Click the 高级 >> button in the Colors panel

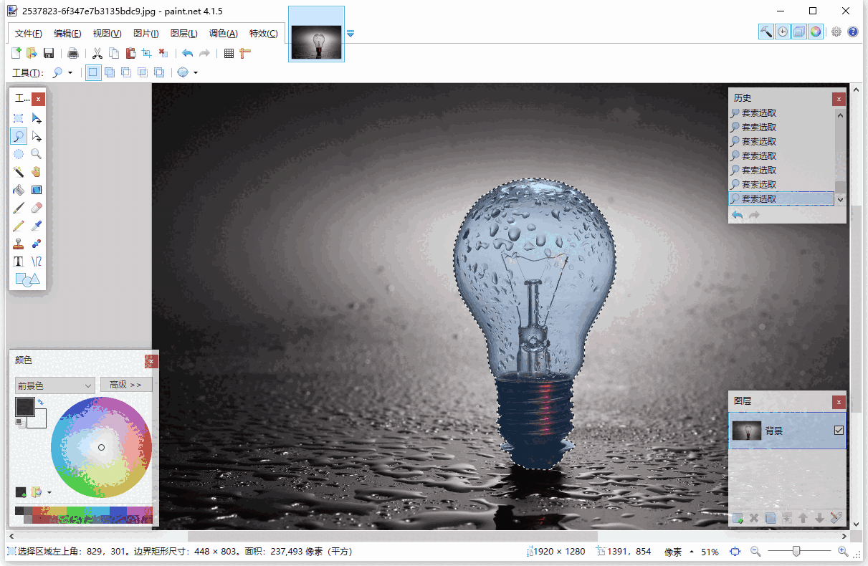pyautogui.click(x=125, y=384)
